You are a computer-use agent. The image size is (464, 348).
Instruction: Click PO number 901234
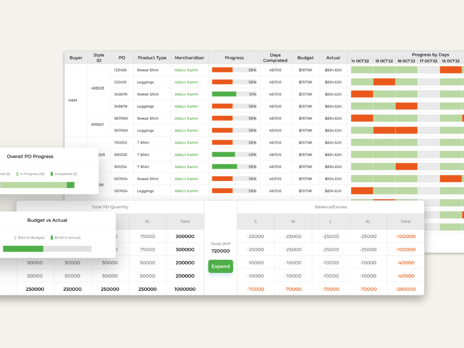(121, 167)
